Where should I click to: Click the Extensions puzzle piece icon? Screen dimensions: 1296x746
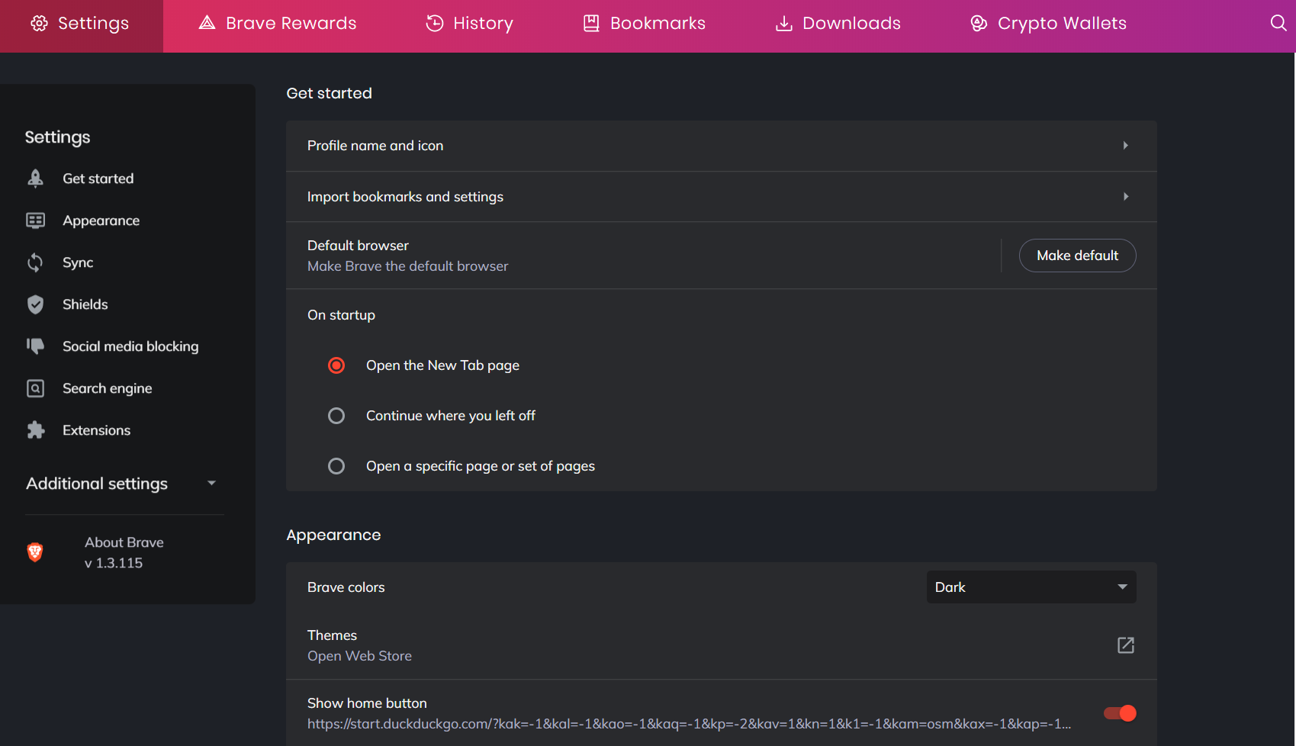tap(35, 430)
